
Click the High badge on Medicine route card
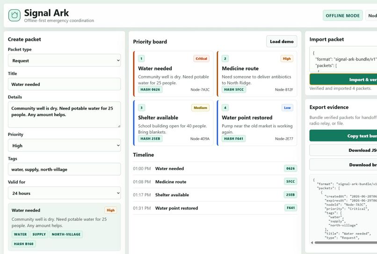(x=287, y=59)
